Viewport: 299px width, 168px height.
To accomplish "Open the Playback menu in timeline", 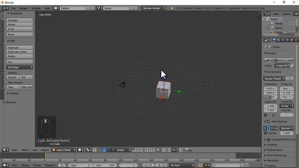I will pyautogui.click(x=50, y=165).
